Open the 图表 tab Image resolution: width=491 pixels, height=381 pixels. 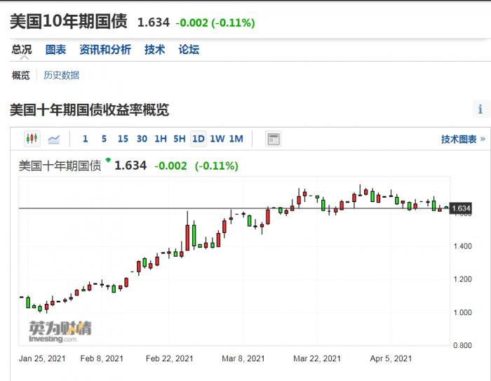coord(55,49)
